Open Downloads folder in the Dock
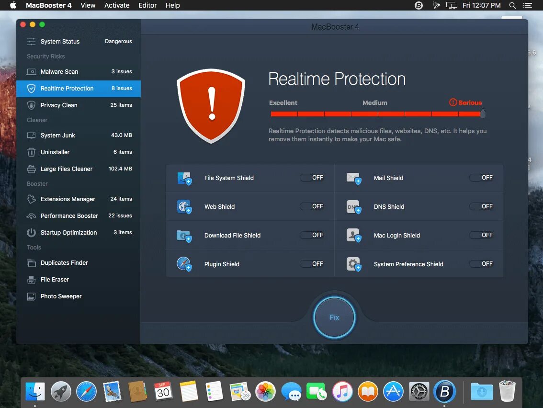 [x=482, y=392]
